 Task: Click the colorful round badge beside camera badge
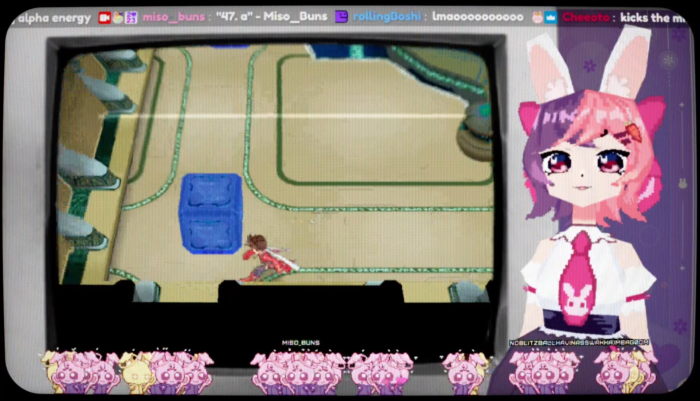[x=118, y=18]
